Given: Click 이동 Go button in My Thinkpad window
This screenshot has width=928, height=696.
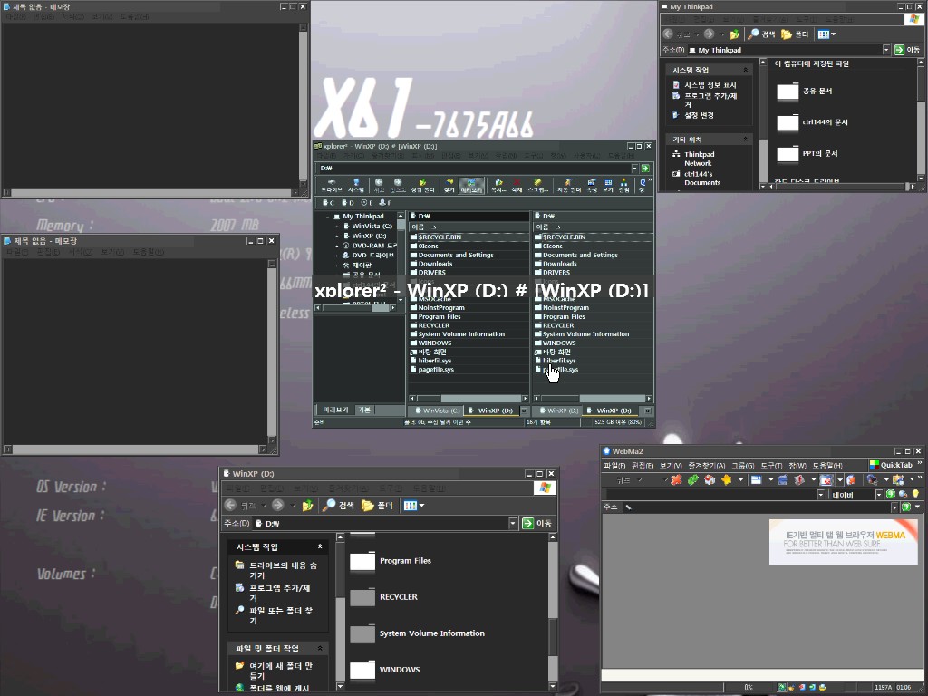Looking at the screenshot, I should [x=906, y=51].
